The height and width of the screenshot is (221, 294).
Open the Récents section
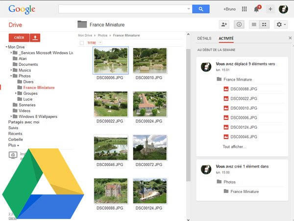click(x=15, y=134)
